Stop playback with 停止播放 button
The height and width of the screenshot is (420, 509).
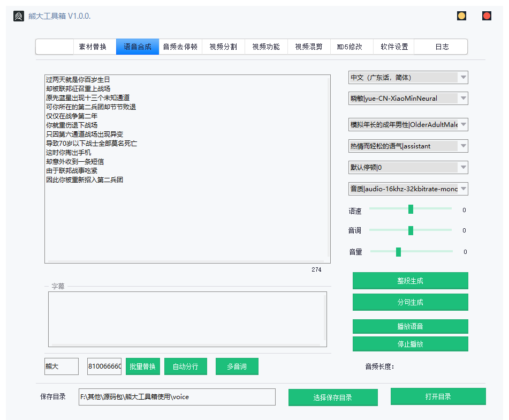tap(410, 344)
